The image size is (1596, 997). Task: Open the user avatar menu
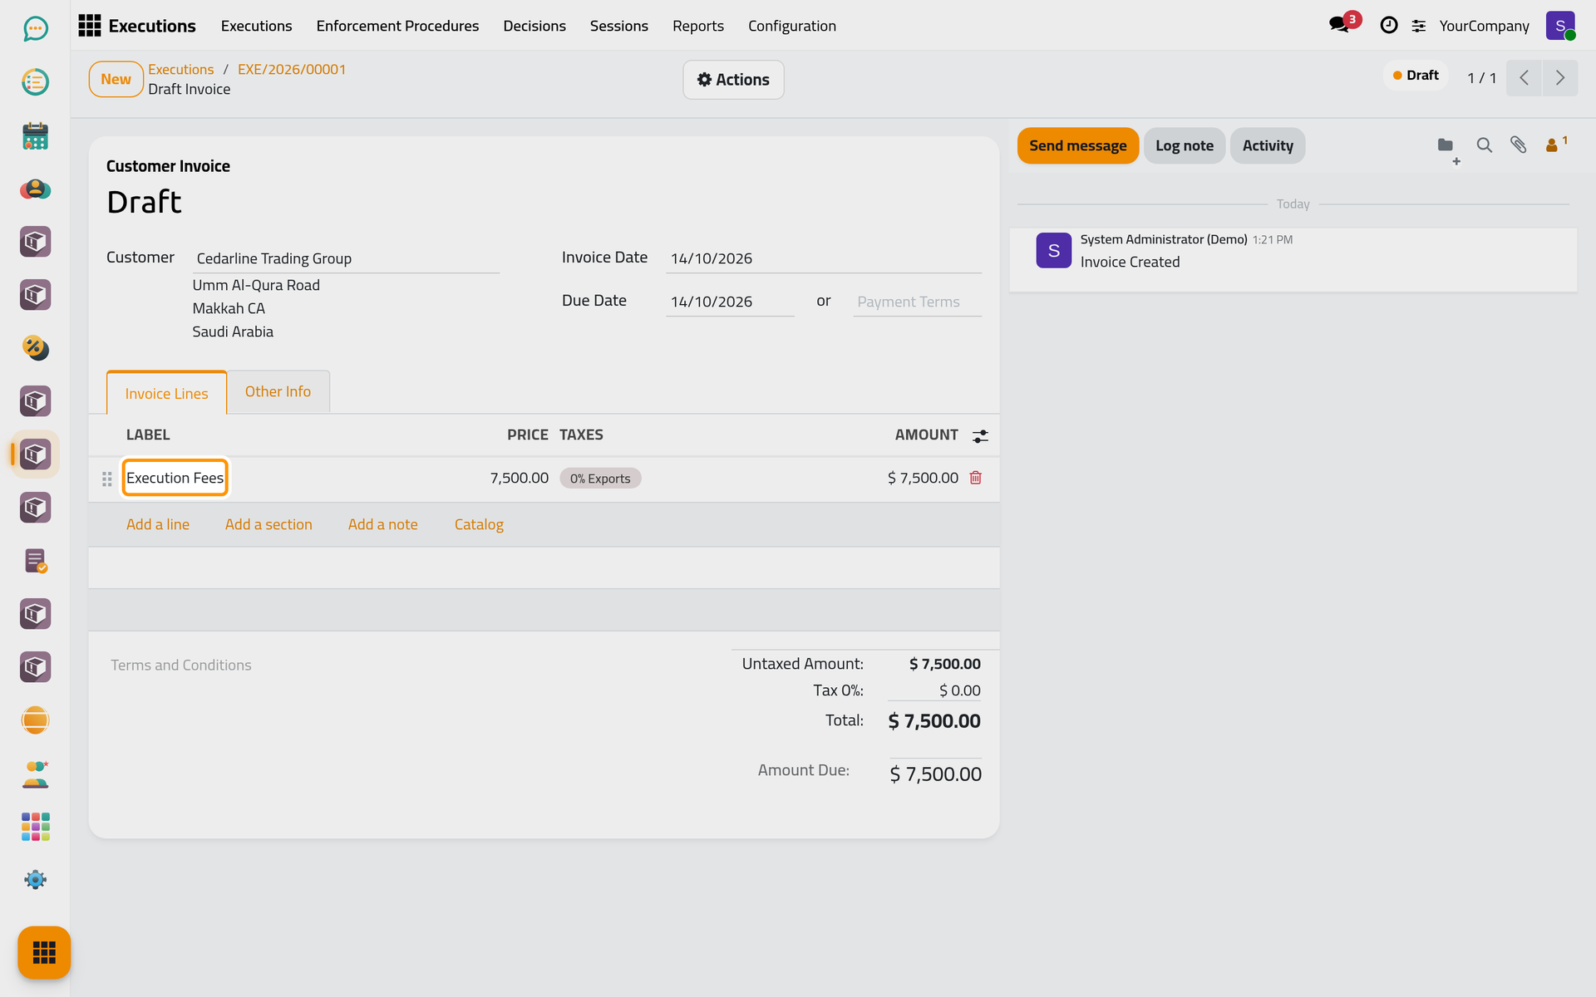(x=1560, y=26)
